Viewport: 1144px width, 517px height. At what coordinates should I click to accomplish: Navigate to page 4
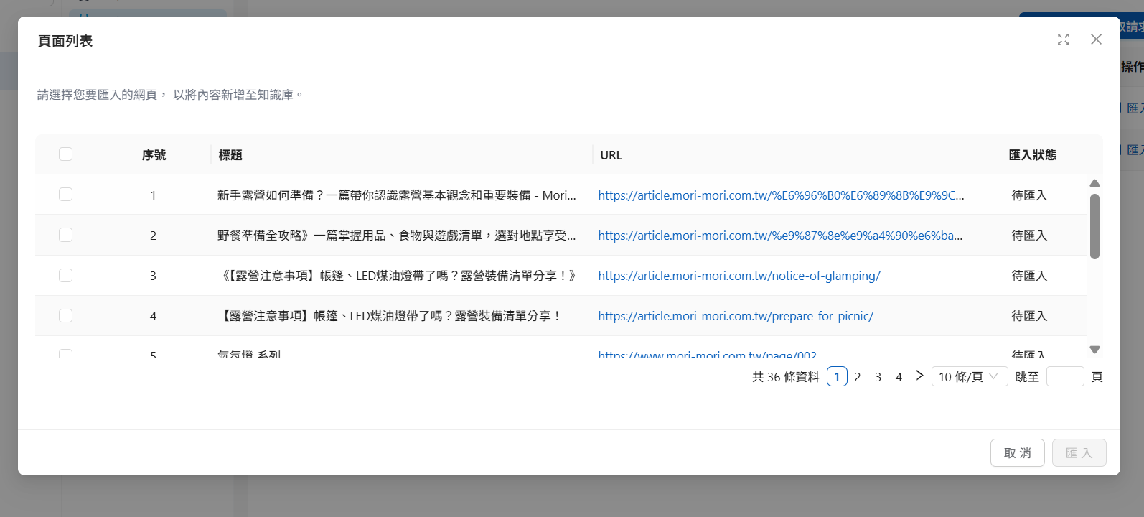coord(899,376)
